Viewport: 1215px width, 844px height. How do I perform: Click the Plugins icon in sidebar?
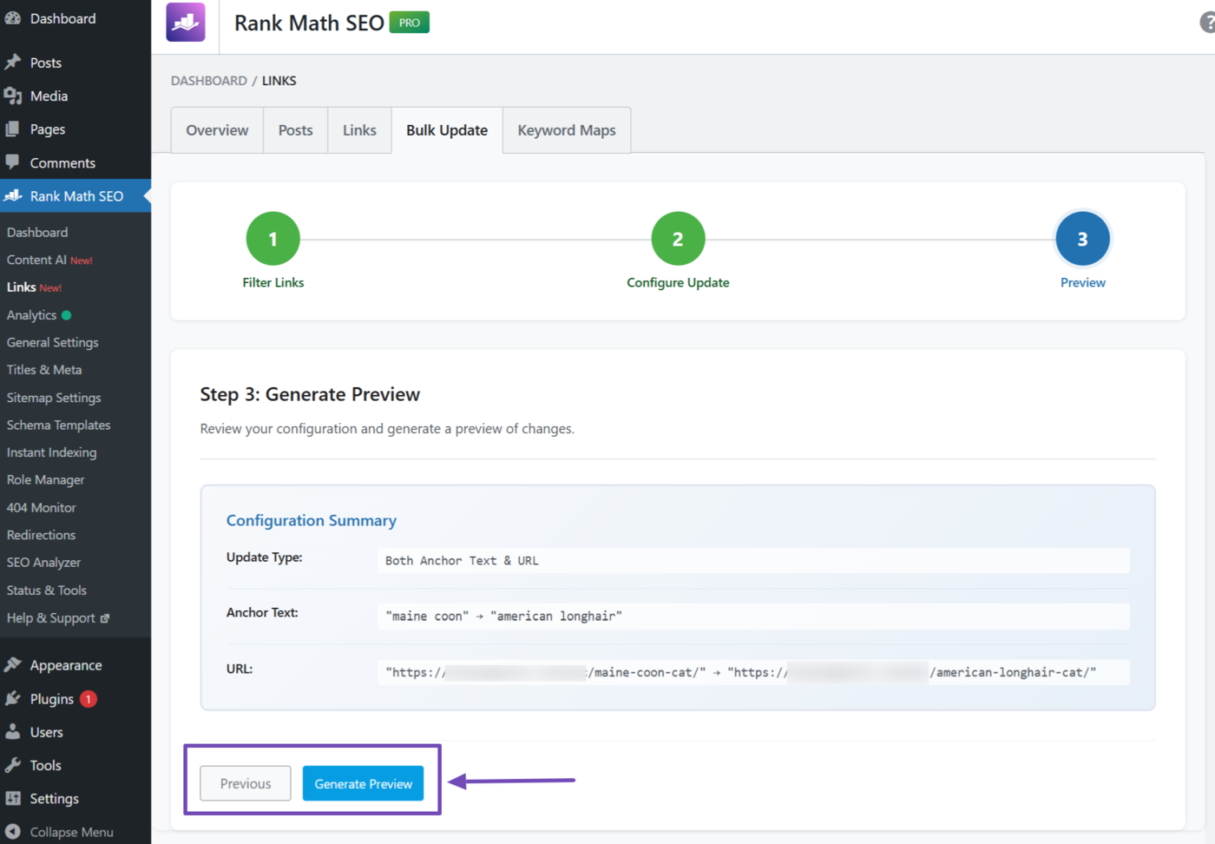coord(13,699)
